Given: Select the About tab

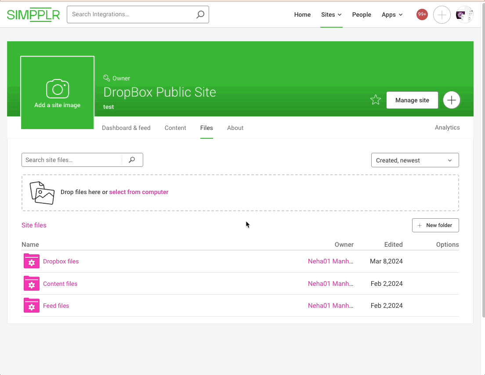Looking at the screenshot, I should pyautogui.click(x=235, y=128).
